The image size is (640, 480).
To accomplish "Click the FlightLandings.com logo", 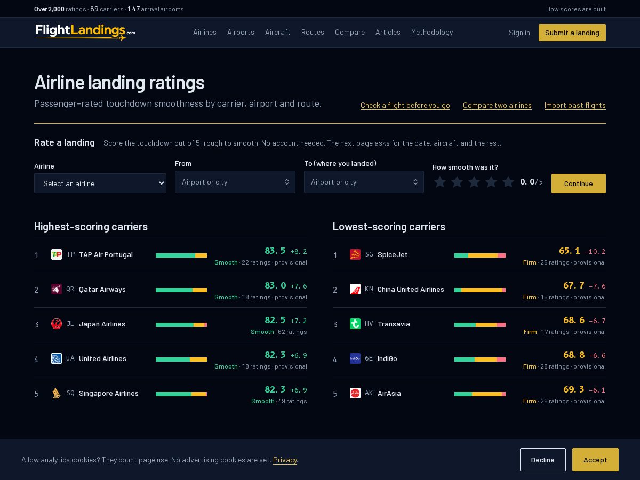I will (x=85, y=32).
